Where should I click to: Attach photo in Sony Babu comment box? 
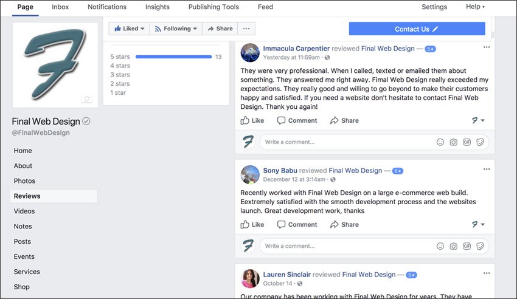453,246
